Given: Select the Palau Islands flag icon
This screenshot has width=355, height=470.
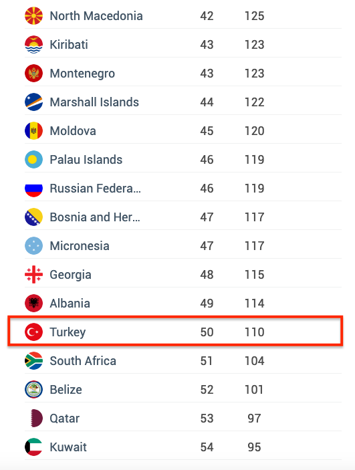Looking at the screenshot, I should 33,160.
